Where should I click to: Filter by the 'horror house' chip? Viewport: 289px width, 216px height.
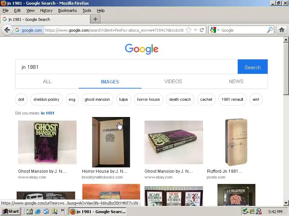(x=148, y=99)
